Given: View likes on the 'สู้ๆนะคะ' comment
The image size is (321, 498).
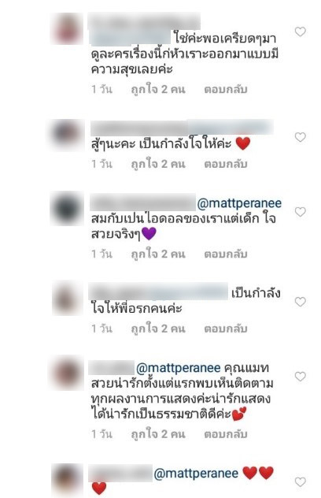Looking at the screenshot, I should click(x=158, y=164).
